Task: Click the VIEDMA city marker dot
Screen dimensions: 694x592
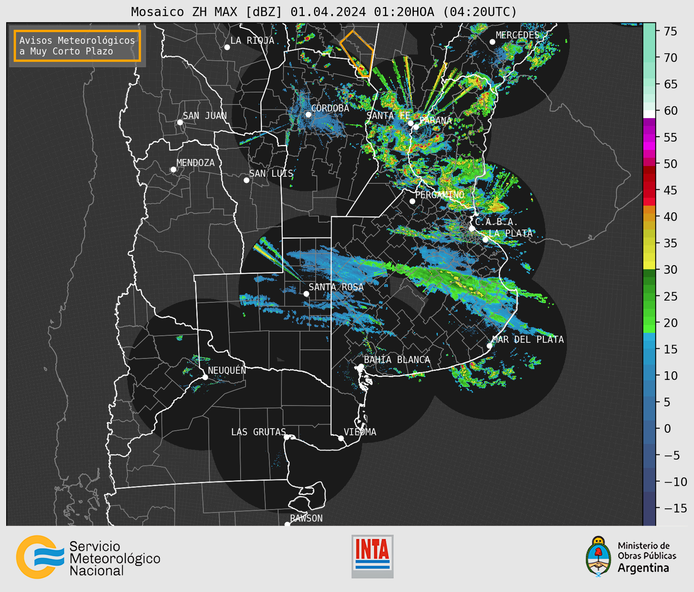Action: (x=341, y=438)
